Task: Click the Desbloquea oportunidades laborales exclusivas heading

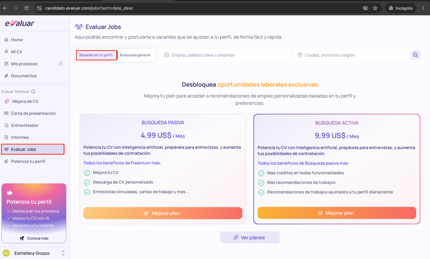Action: 250,84
